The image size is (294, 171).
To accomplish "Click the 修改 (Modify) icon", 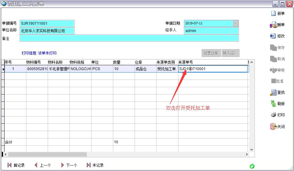I will (x=273, y=36).
